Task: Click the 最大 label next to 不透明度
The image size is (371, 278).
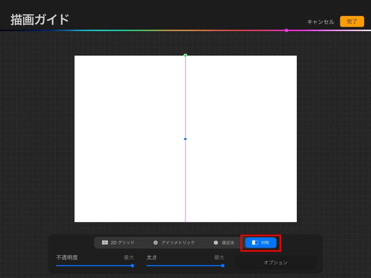Action: (x=129, y=257)
